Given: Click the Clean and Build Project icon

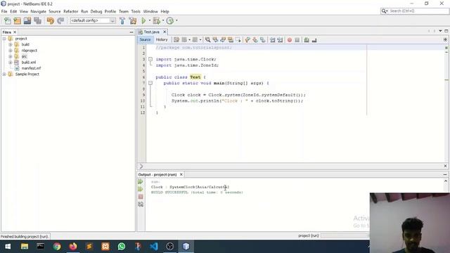Looking at the screenshot, I should pyautogui.click(x=133, y=20).
